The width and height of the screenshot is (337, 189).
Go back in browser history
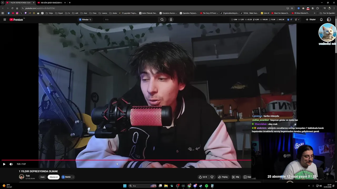coord(3,8)
